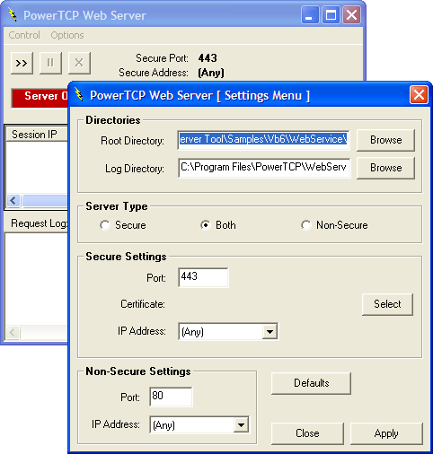Open the Options menu
The width and height of the screenshot is (433, 454).
click(x=67, y=35)
